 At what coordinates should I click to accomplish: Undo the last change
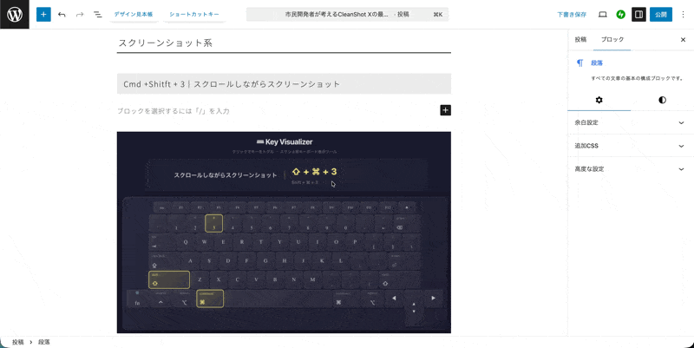62,15
